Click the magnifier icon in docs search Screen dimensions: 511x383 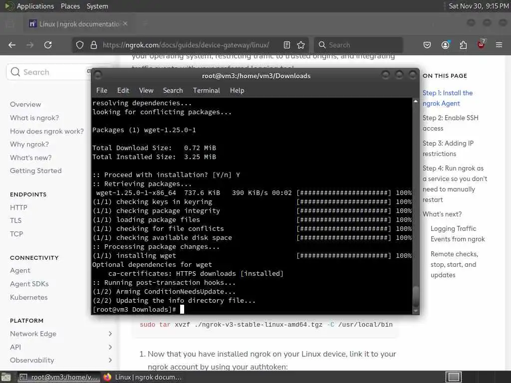(15, 72)
